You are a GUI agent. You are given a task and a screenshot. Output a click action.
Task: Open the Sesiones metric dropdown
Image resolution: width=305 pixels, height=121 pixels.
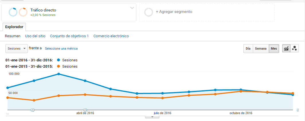(x=17, y=48)
